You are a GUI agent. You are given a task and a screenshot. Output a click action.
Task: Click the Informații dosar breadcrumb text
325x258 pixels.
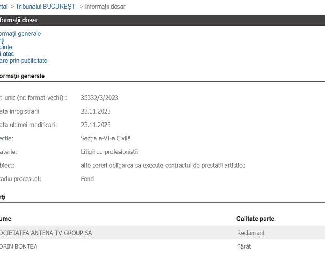point(105,7)
